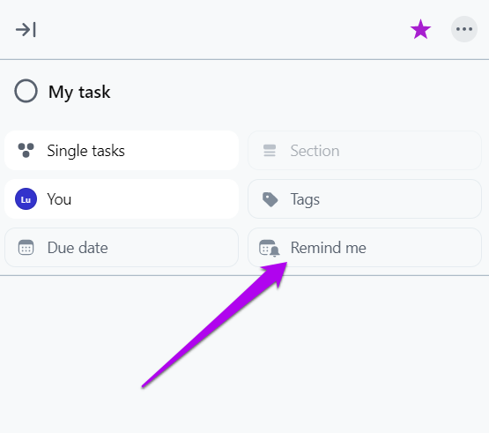Click the Section list icon
Screen dimensions: 489x433
[x=270, y=151]
